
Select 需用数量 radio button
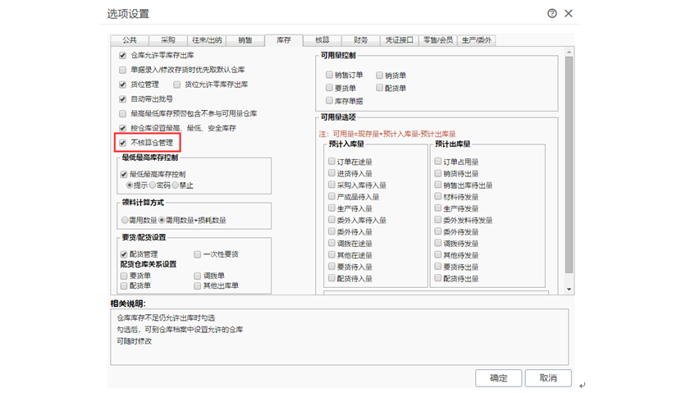coord(125,220)
